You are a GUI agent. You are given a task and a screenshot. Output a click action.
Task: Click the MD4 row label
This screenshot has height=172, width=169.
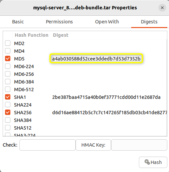pos(19,51)
